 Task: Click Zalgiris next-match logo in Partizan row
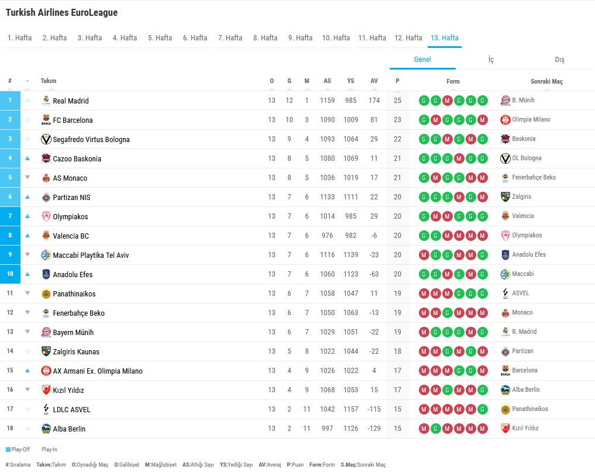tap(505, 197)
